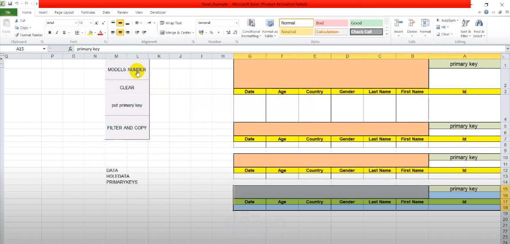The height and width of the screenshot is (244, 510).
Task: Click the Borders grid icon
Action: tap(77, 33)
